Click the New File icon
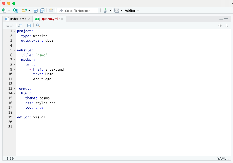Screen dimensions: 233x163 pyautogui.click(x=4, y=10)
